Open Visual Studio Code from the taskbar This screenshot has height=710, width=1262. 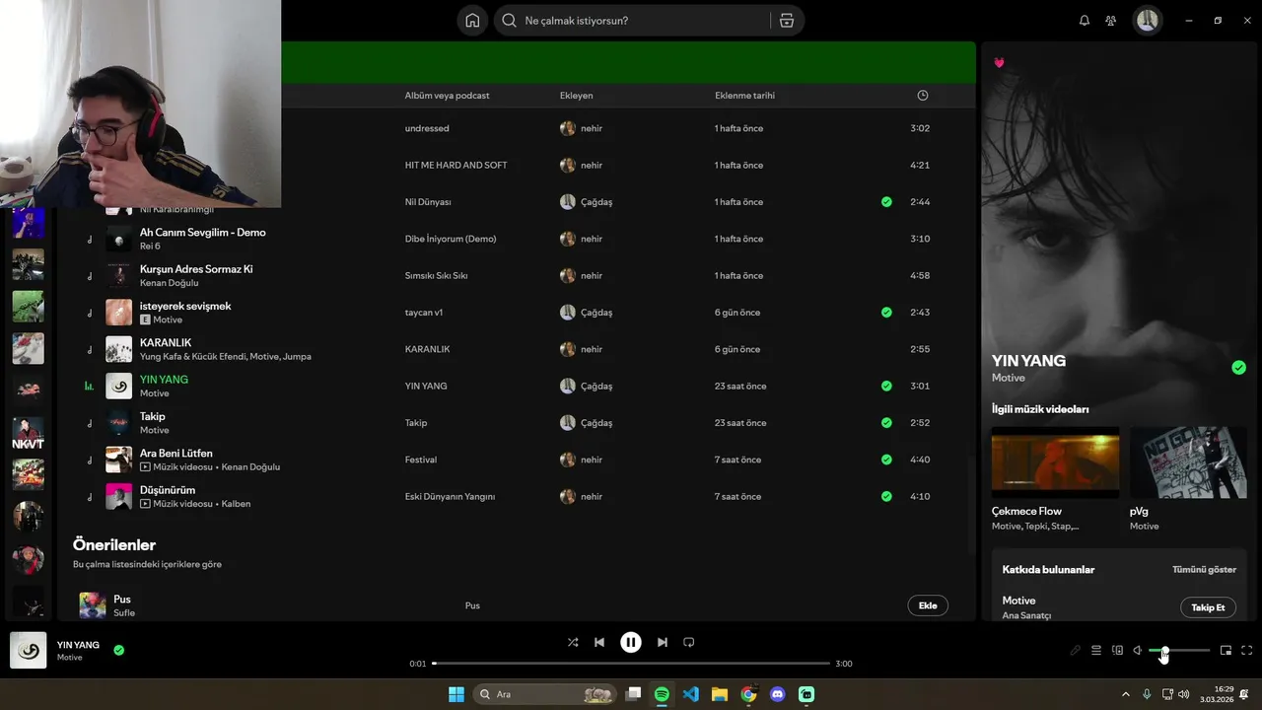(691, 694)
